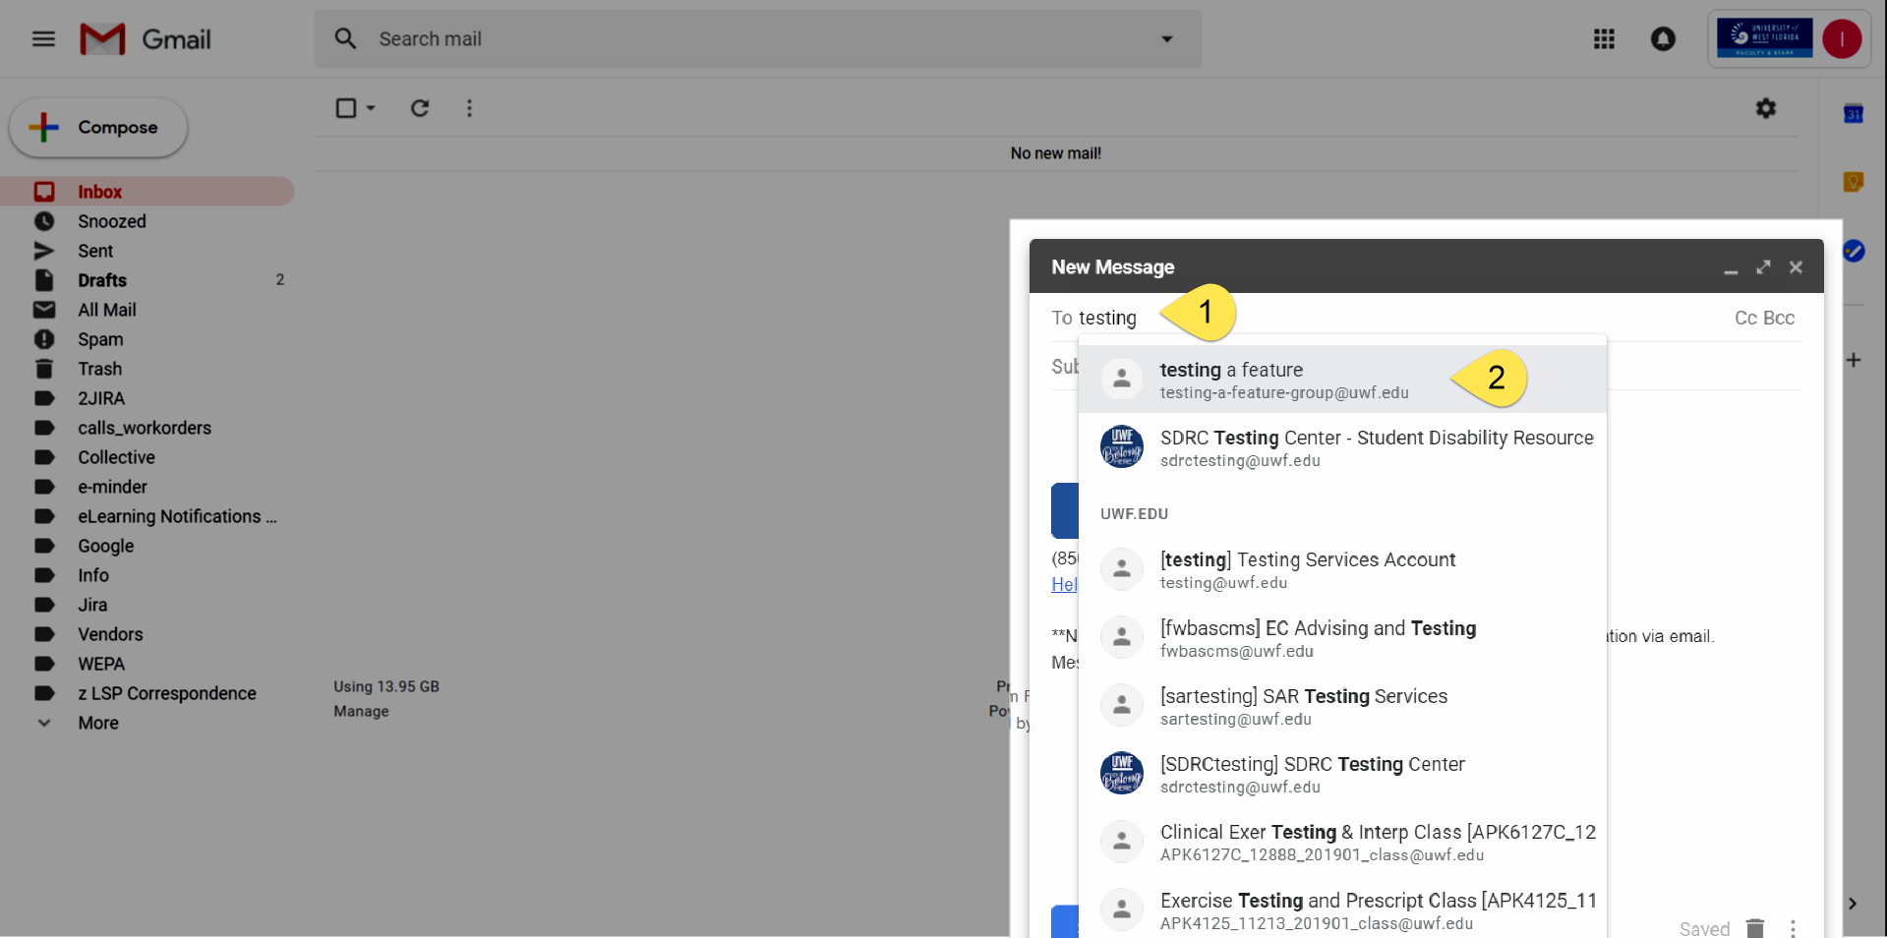Select EC Advising and Testing suggestion

tap(1342, 638)
